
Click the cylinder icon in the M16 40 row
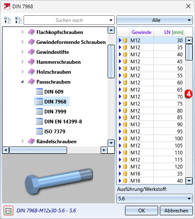point(125,180)
